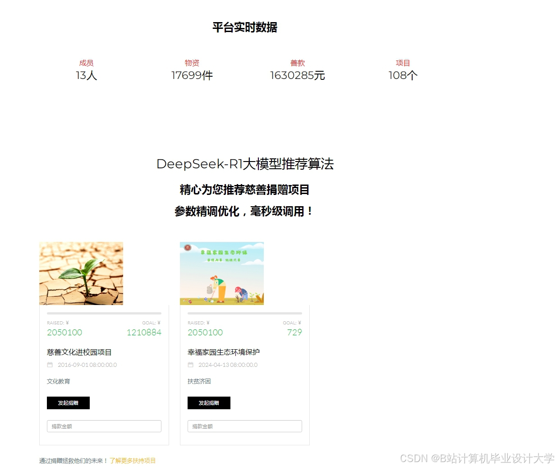Click progress bar of 慈善文化进校园项目 card
556x467 pixels.
click(104, 313)
